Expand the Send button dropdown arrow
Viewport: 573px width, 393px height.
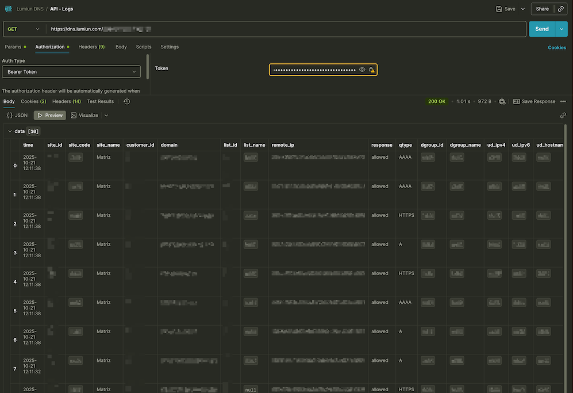pyautogui.click(x=562, y=29)
